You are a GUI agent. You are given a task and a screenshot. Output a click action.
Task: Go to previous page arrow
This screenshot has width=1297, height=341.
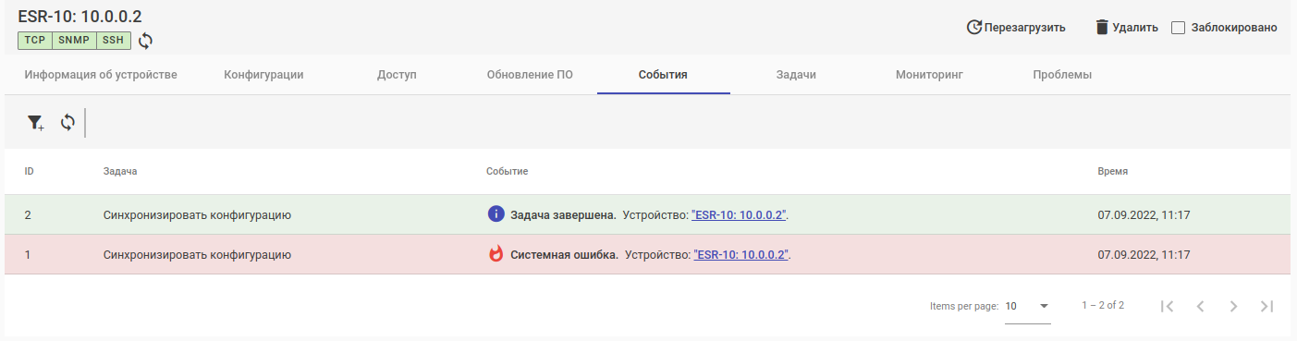(1200, 306)
